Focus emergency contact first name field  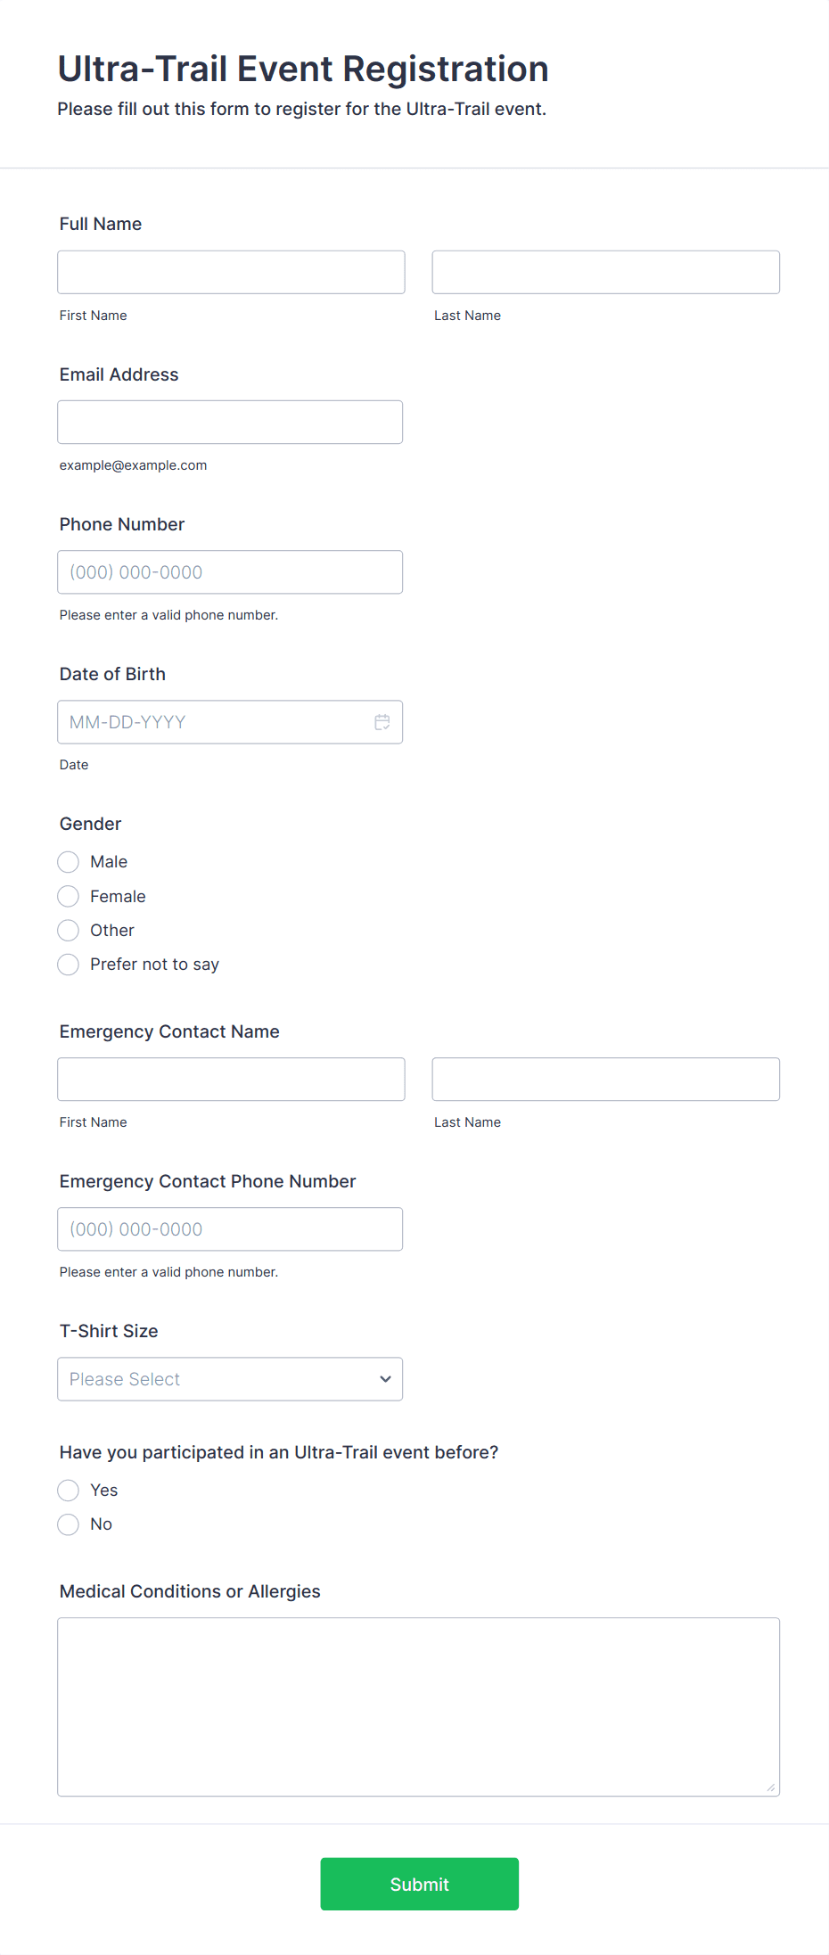point(231,1079)
